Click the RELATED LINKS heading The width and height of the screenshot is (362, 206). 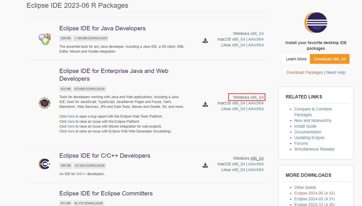point(304,97)
